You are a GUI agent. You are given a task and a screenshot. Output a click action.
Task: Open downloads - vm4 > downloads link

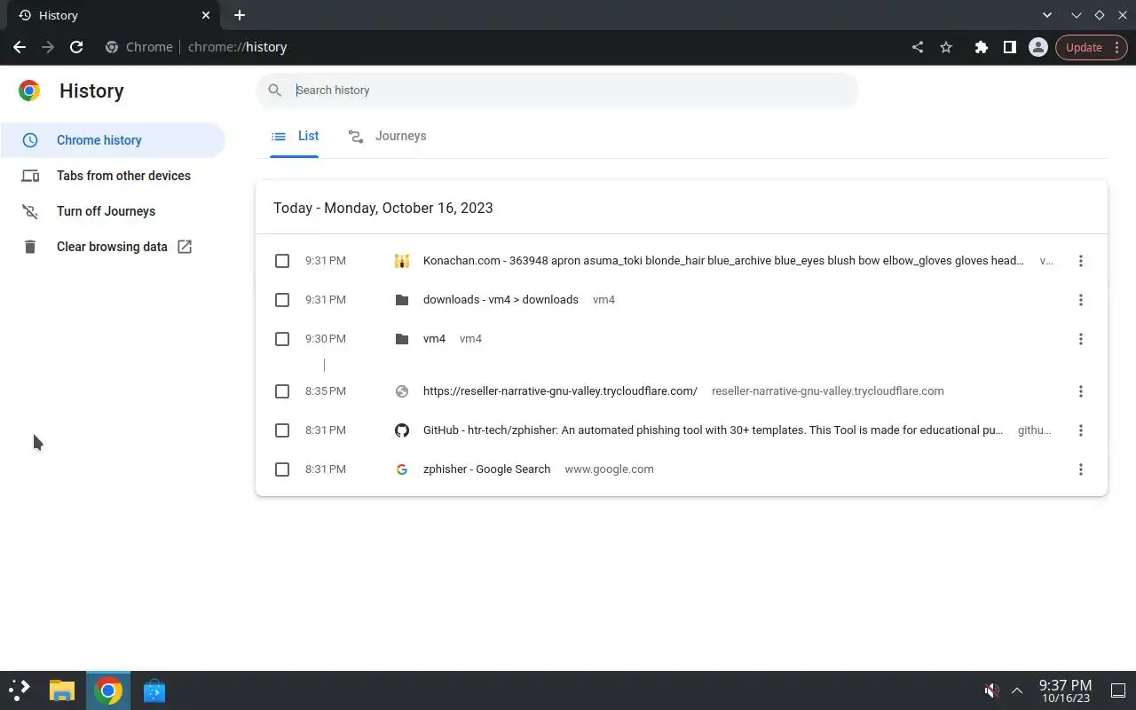pos(501,300)
